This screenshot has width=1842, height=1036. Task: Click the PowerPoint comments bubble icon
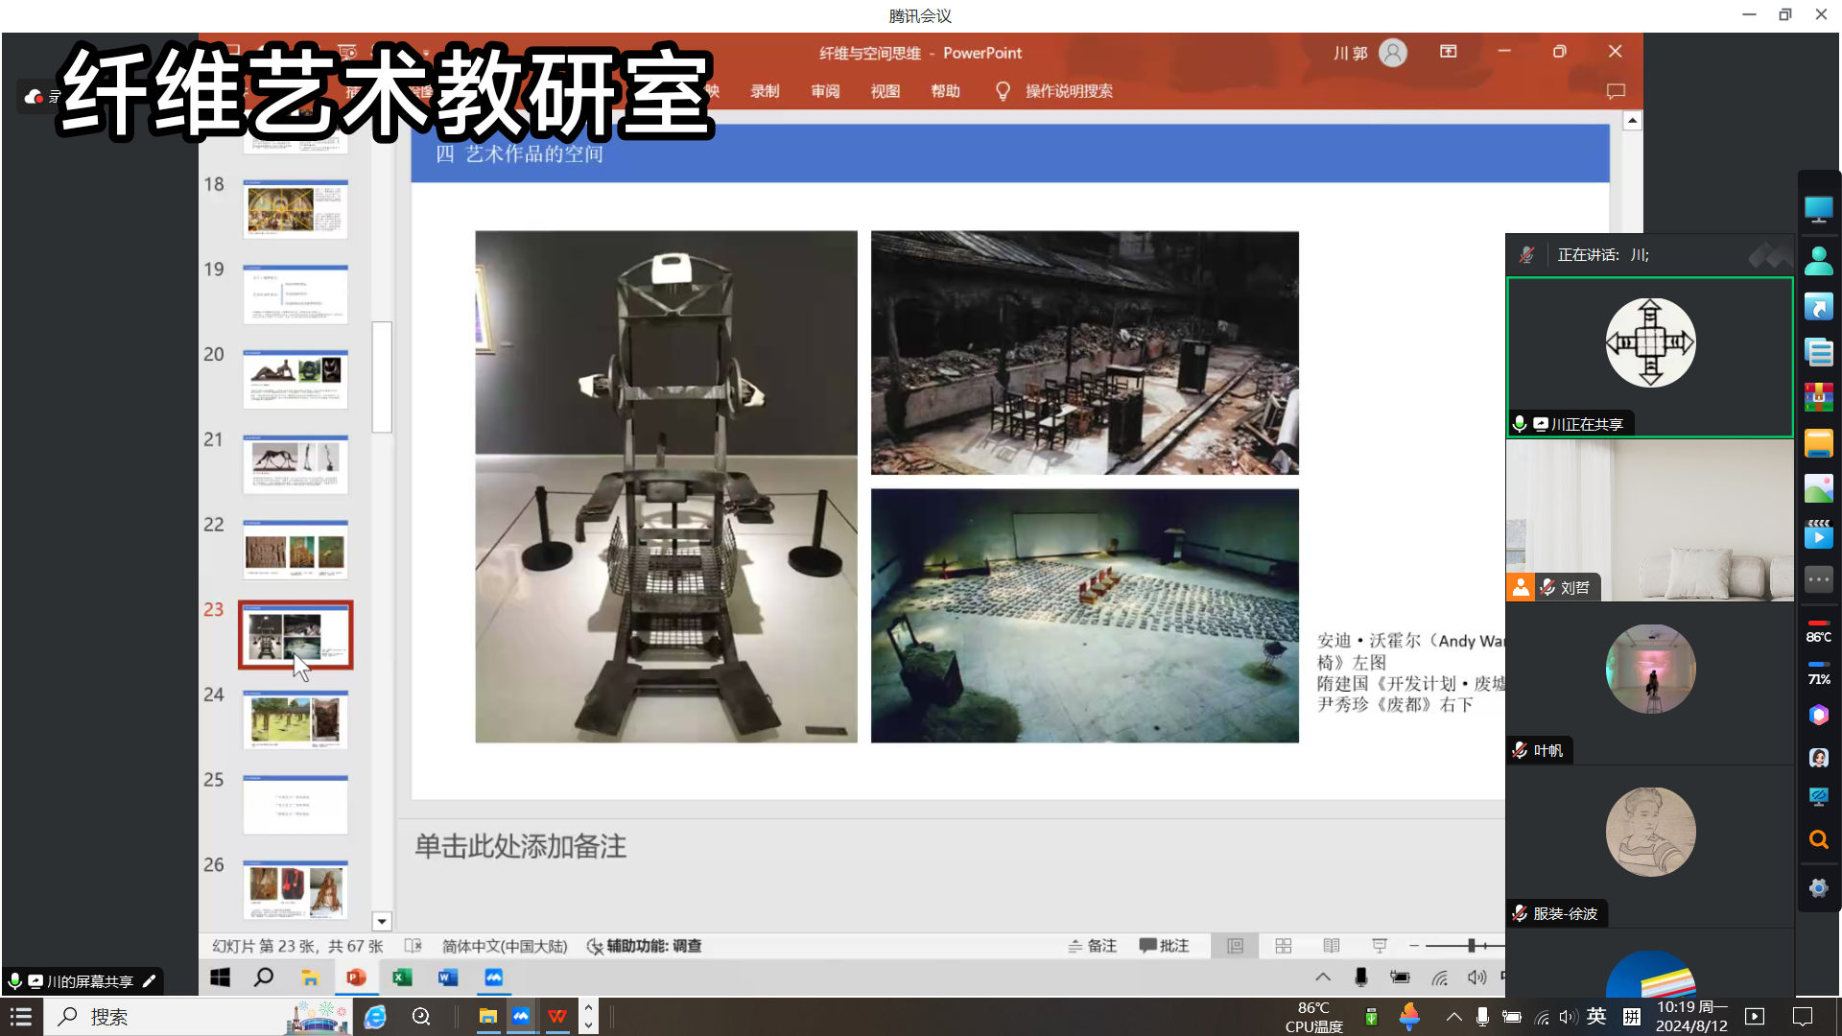pyautogui.click(x=1616, y=91)
